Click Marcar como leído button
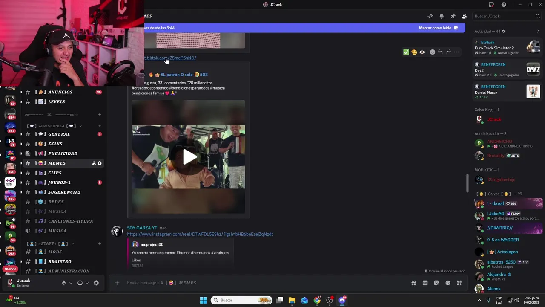Screen dimensions: 545x307 (x=438, y=28)
